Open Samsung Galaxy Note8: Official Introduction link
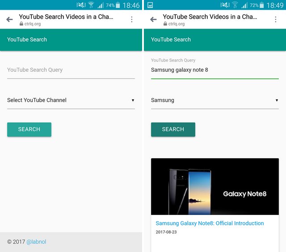This screenshot has height=252, width=286. click(210, 223)
